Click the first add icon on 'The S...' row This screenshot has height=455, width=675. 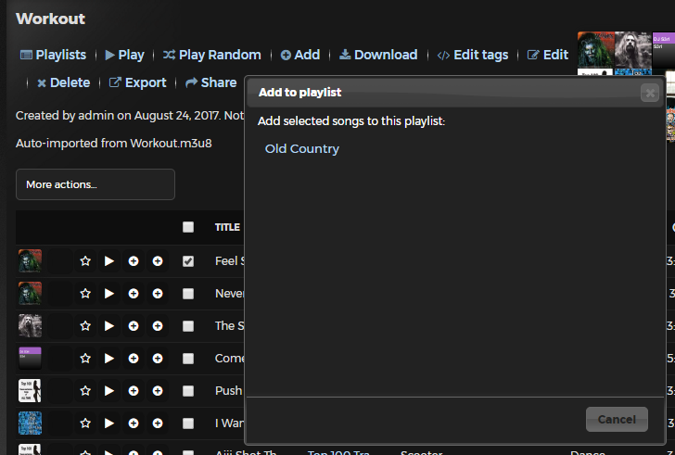pos(134,325)
